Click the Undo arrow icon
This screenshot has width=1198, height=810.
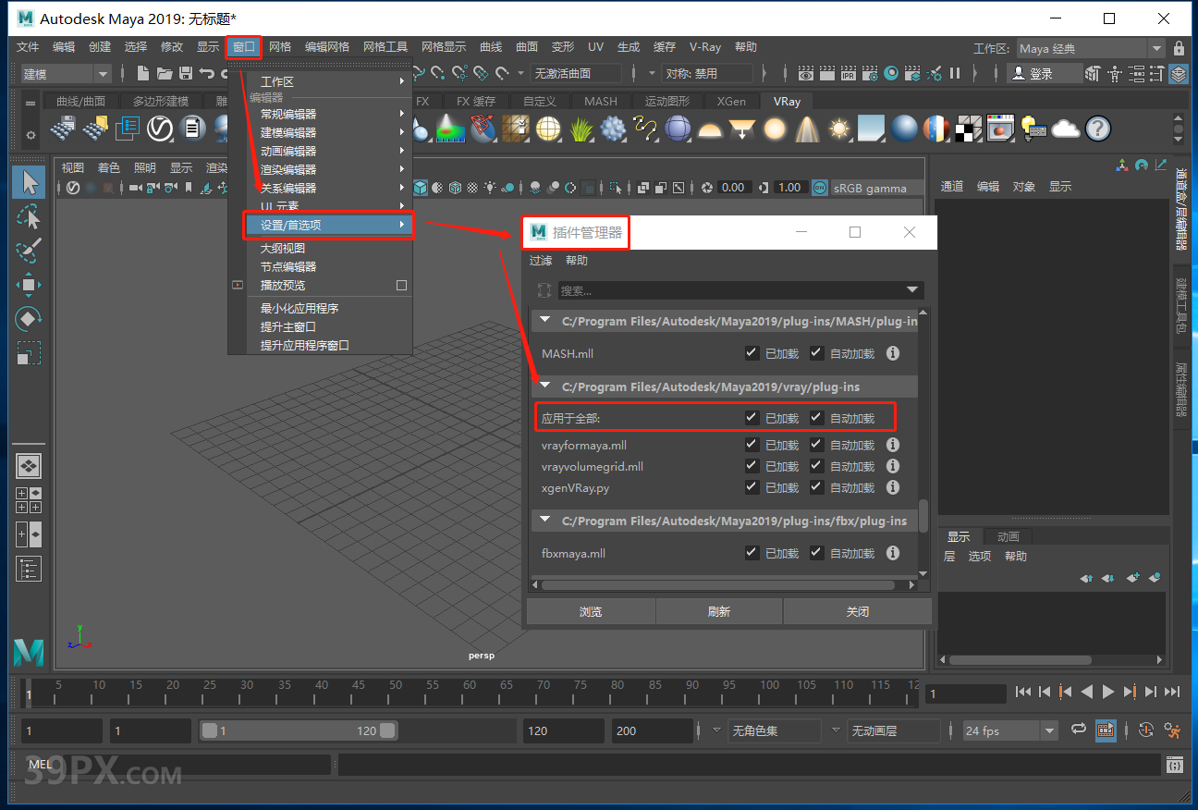point(208,73)
